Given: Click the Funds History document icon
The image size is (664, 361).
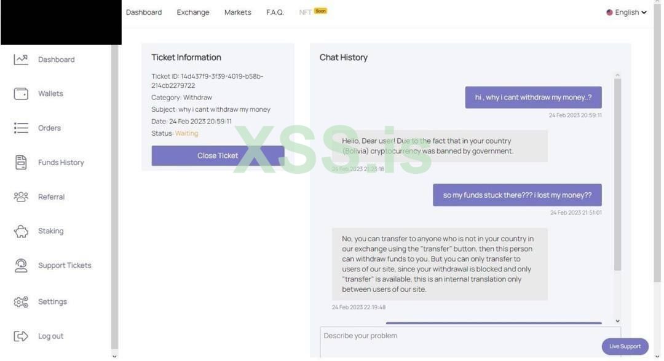Looking at the screenshot, I should click(x=21, y=162).
